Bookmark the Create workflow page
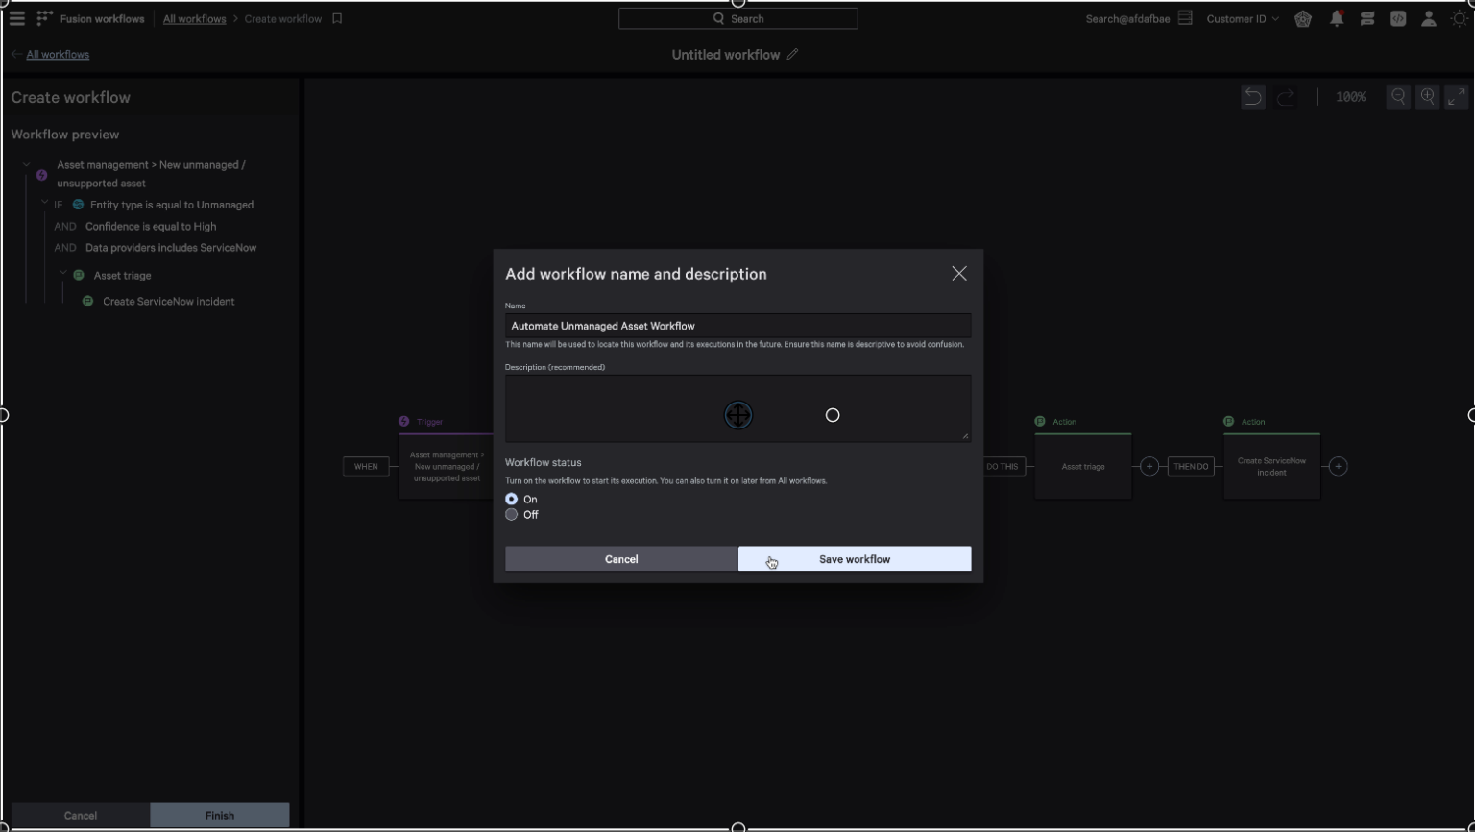Viewport: 1475px width, 832px height. [337, 18]
